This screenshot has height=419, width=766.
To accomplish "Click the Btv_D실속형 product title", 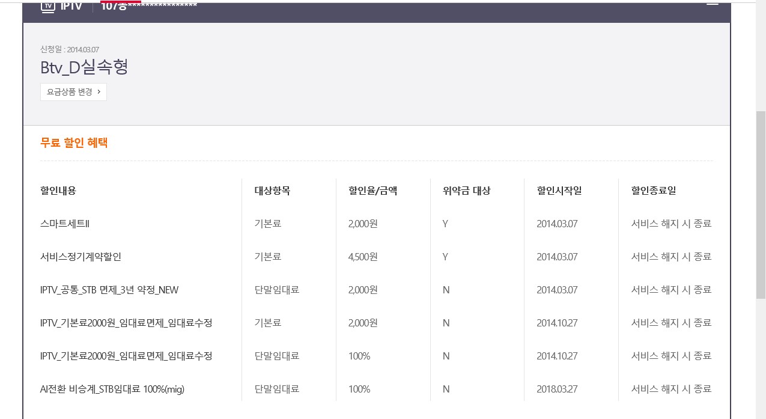I will [84, 67].
